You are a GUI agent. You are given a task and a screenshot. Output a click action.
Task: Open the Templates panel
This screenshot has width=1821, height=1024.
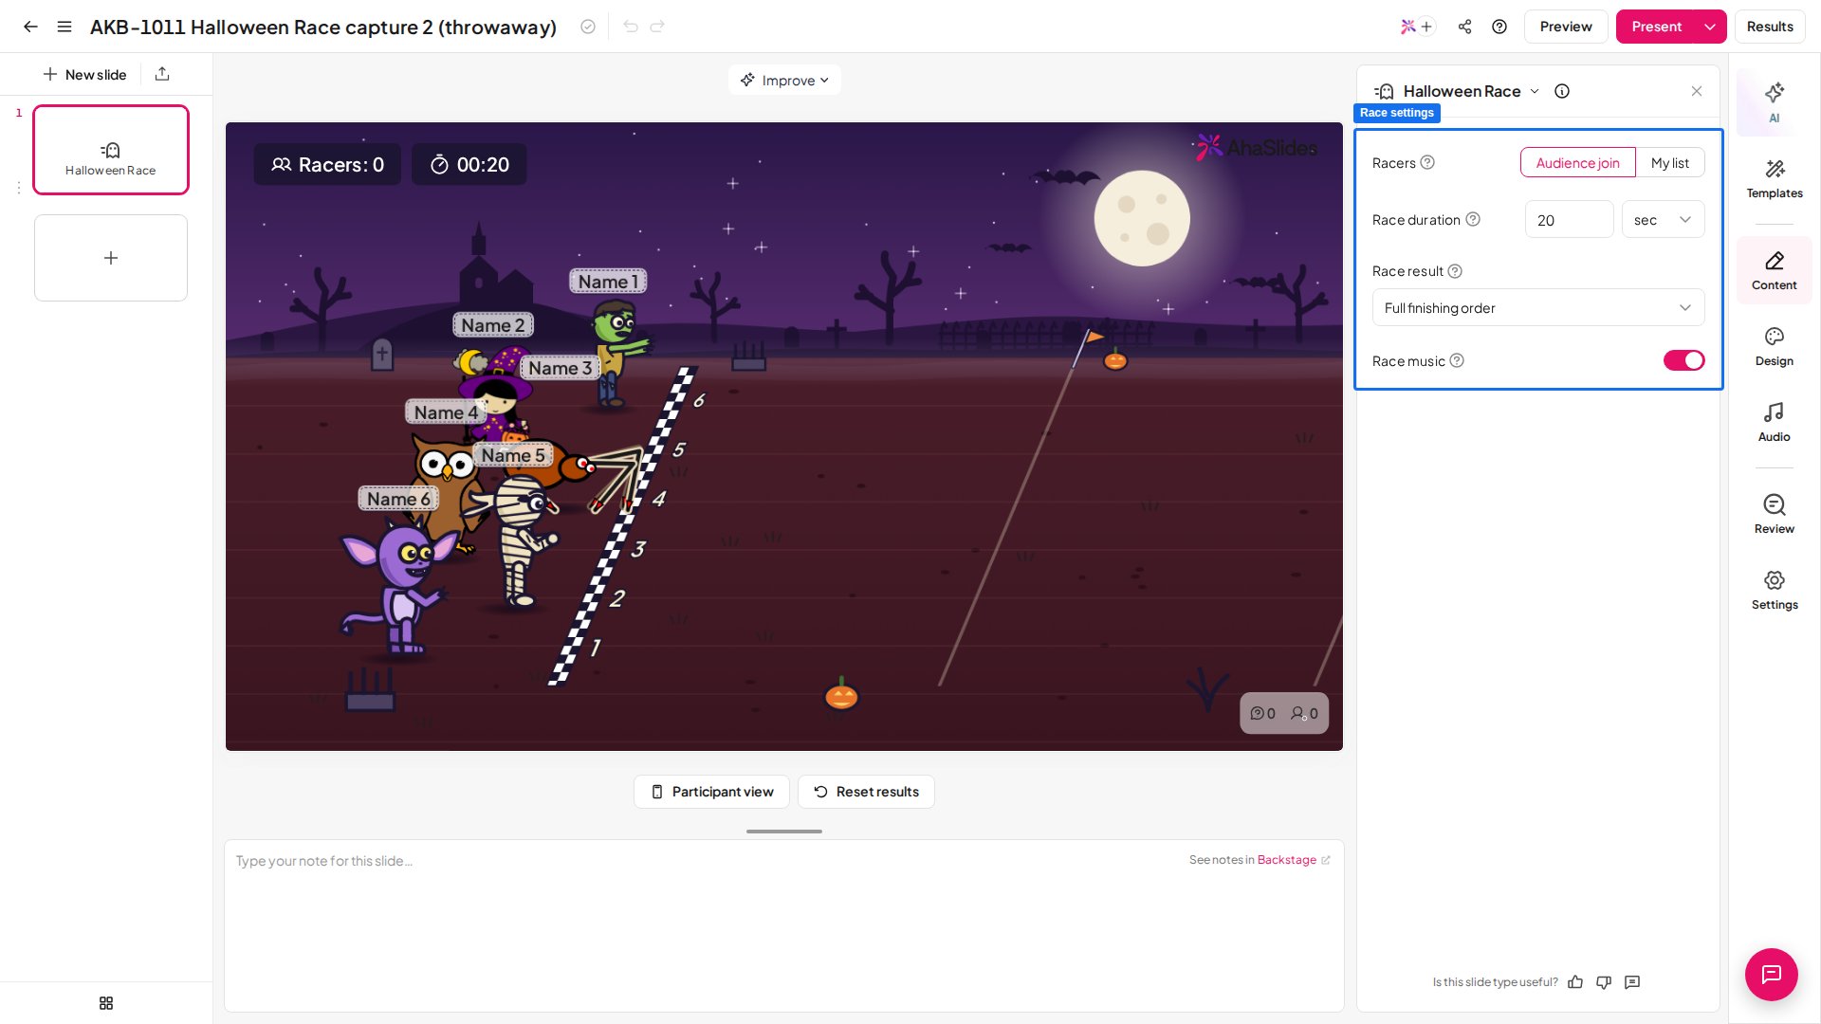[1775, 179]
